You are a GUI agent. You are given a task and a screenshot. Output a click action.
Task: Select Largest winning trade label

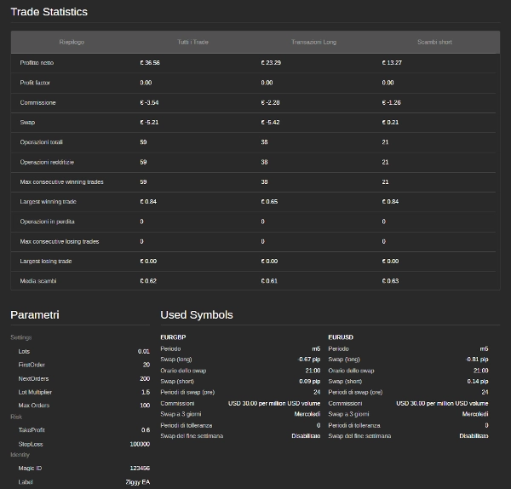click(x=48, y=201)
